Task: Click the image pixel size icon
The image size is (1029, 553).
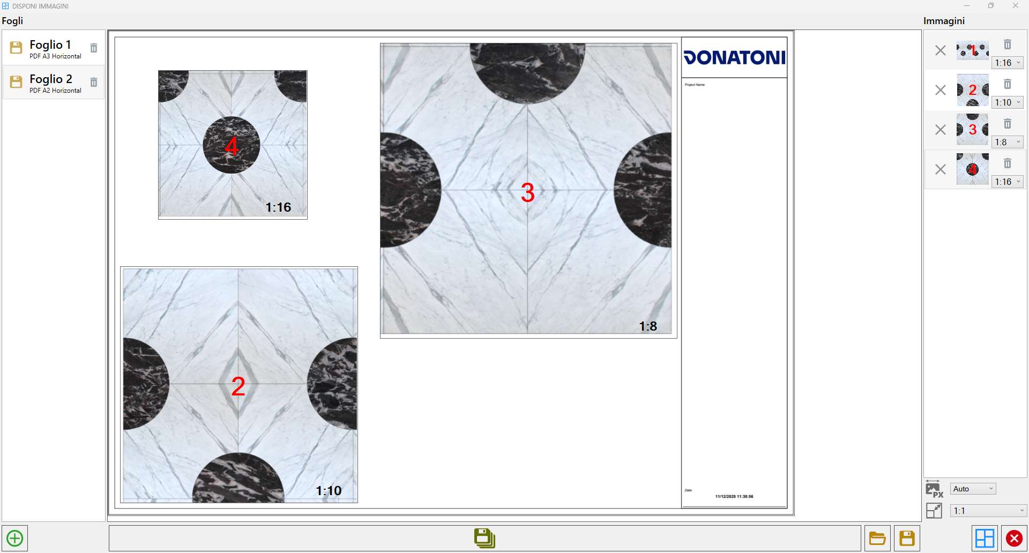Action: coord(935,489)
